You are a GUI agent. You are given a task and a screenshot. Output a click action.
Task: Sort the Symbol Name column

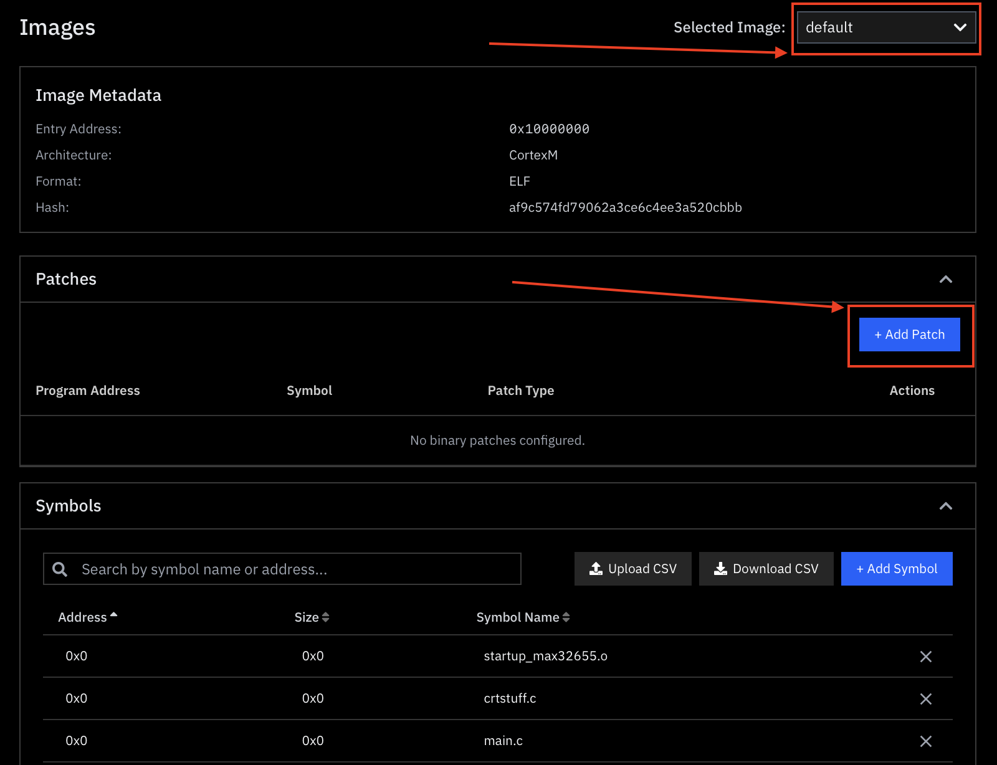pyautogui.click(x=566, y=617)
